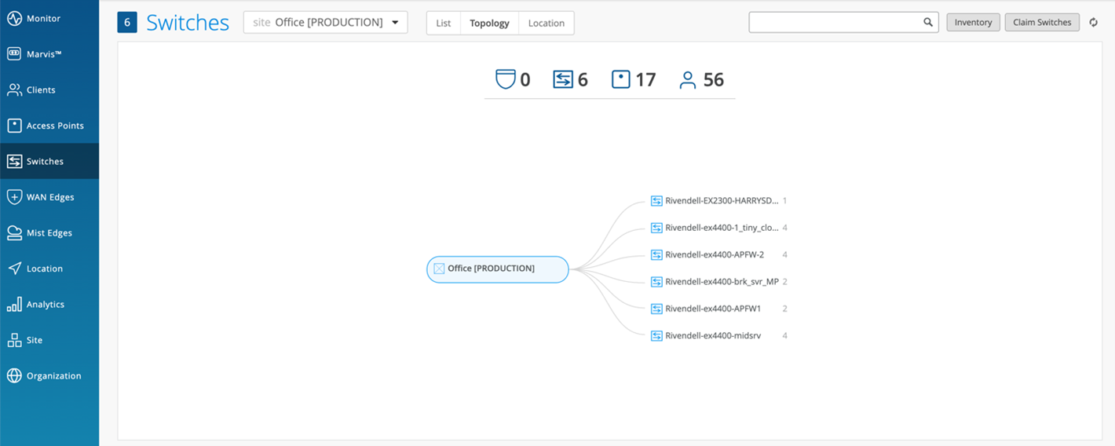
Task: Open the Clients menu item in sidebar
Action: point(41,90)
